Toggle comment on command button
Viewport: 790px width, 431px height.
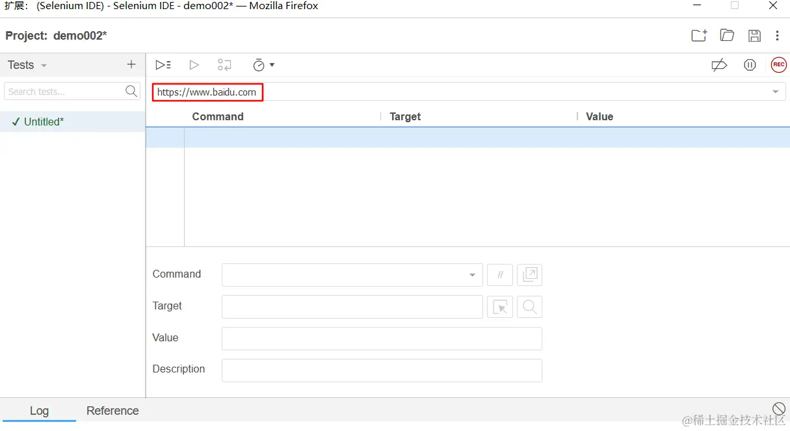pyautogui.click(x=500, y=275)
